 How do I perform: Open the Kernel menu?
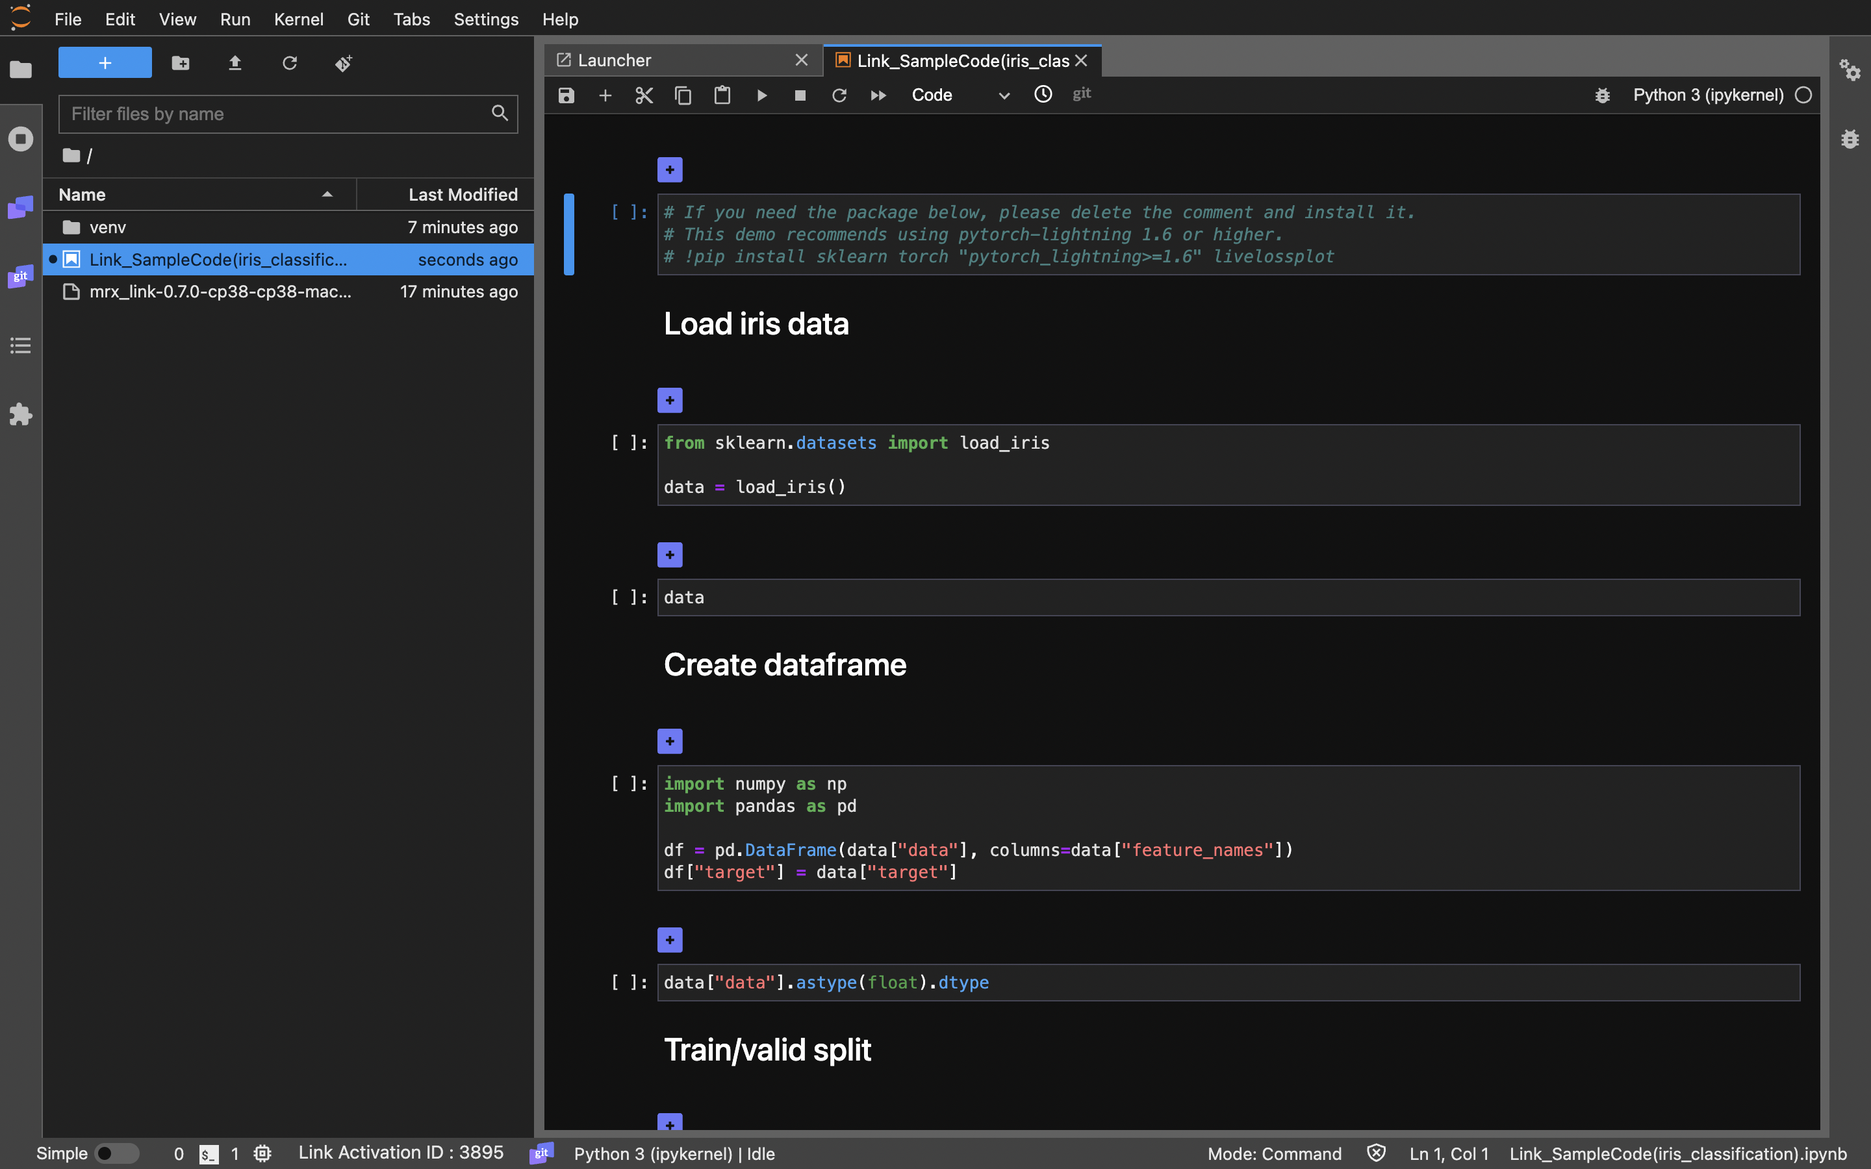pos(298,19)
